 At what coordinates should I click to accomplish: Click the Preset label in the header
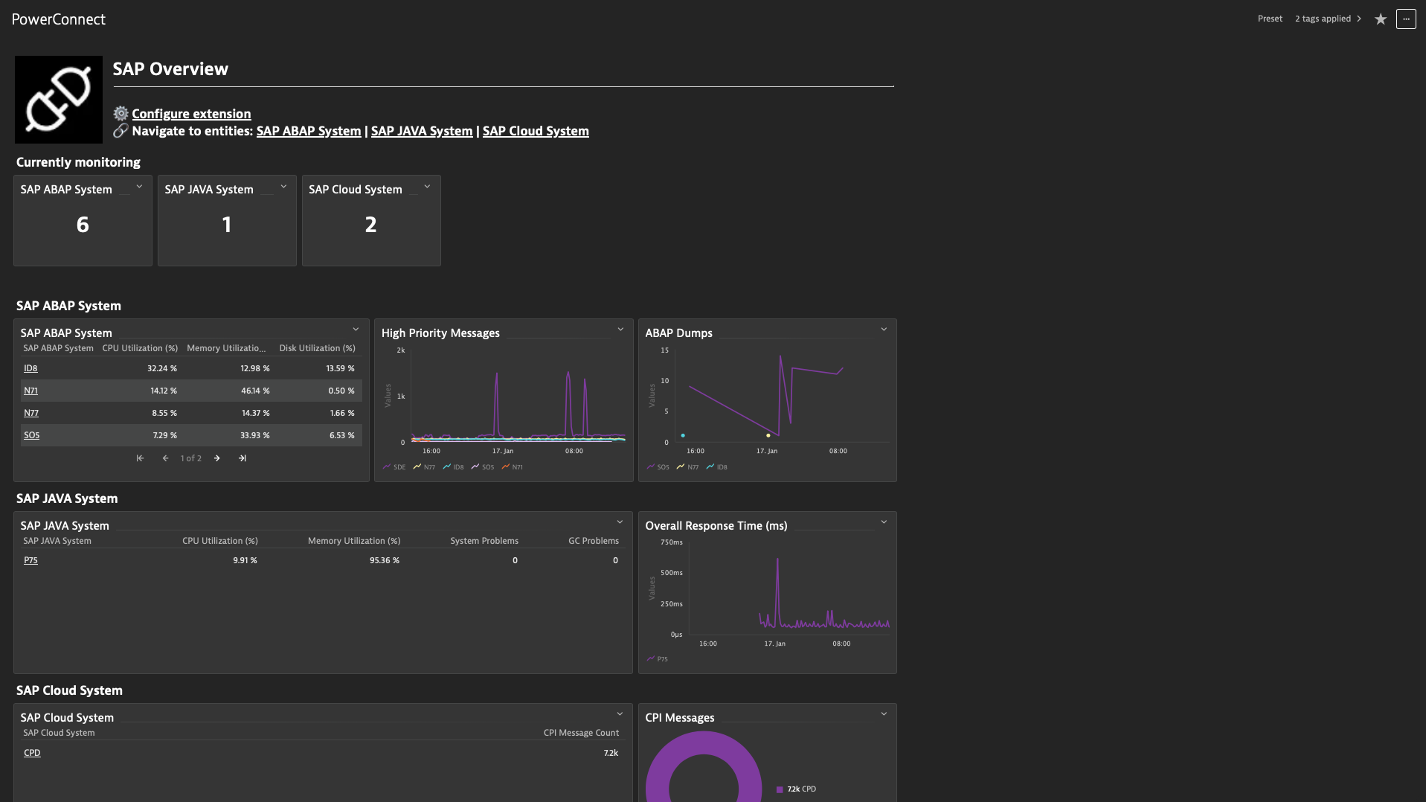click(x=1270, y=19)
